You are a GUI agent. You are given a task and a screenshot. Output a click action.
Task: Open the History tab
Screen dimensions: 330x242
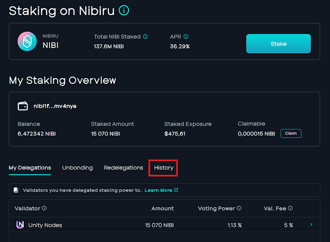[164, 168]
